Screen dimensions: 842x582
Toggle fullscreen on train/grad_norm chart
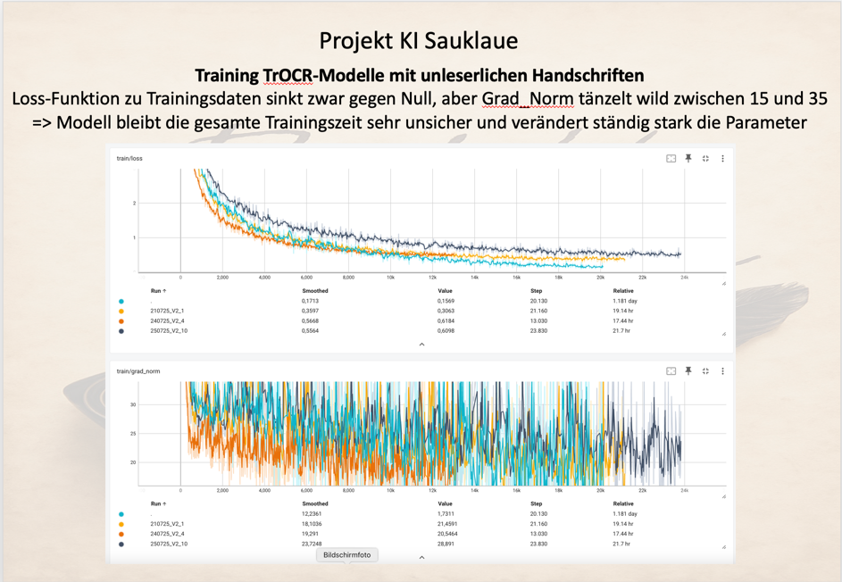click(705, 371)
